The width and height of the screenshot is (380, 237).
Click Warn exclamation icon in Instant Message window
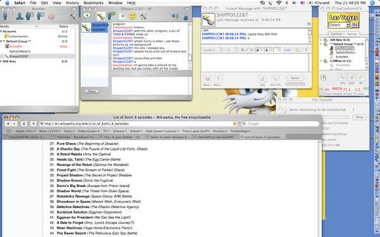218,79
